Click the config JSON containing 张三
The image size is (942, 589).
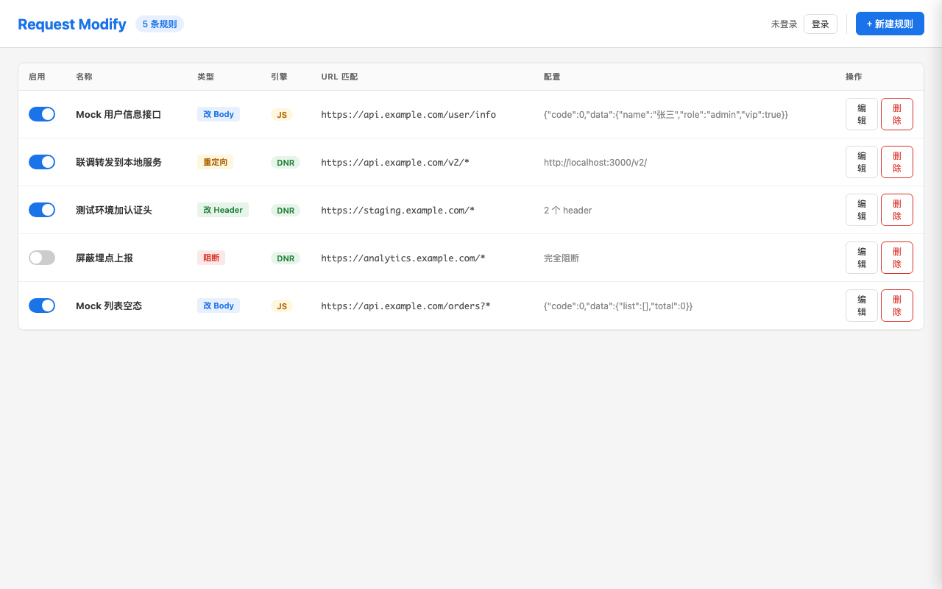tap(666, 115)
